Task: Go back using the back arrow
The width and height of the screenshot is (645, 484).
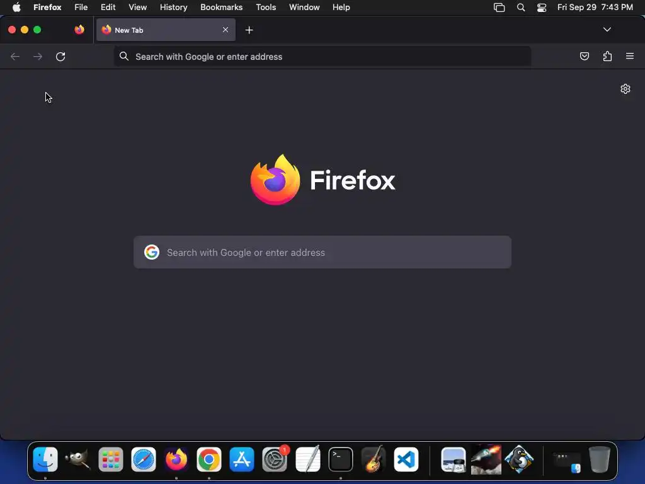Action: (15, 56)
